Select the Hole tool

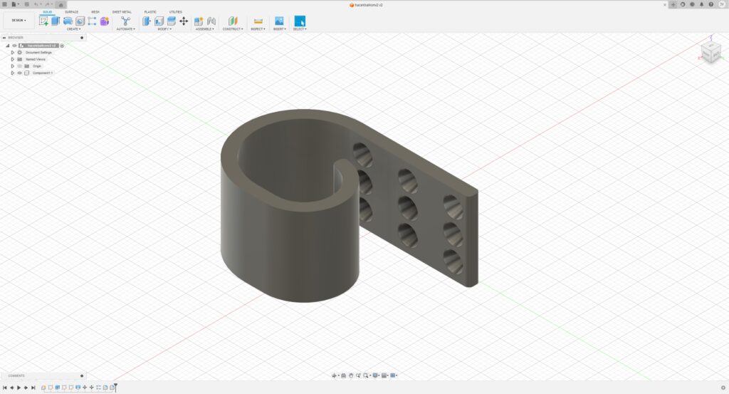click(80, 21)
